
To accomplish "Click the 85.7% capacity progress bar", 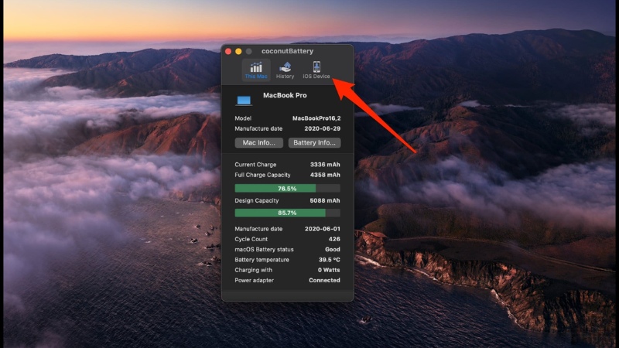I will 287,213.
